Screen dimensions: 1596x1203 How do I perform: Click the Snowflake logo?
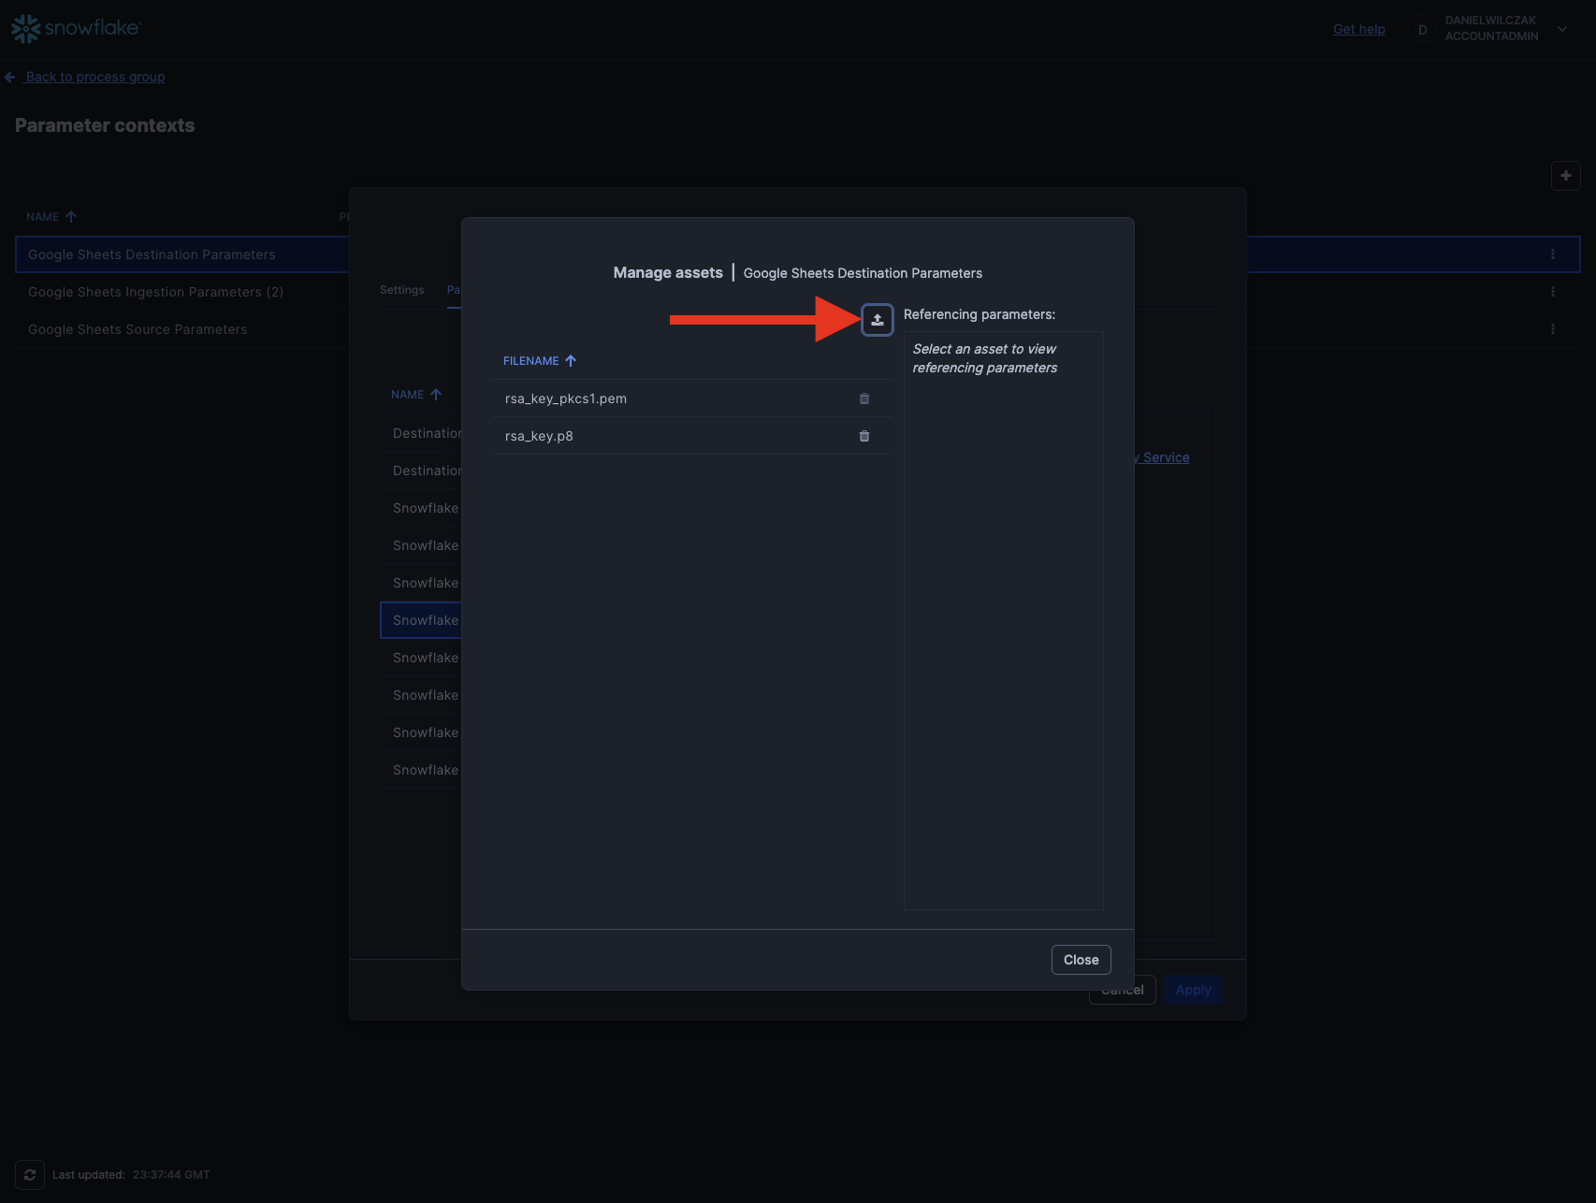tap(76, 29)
